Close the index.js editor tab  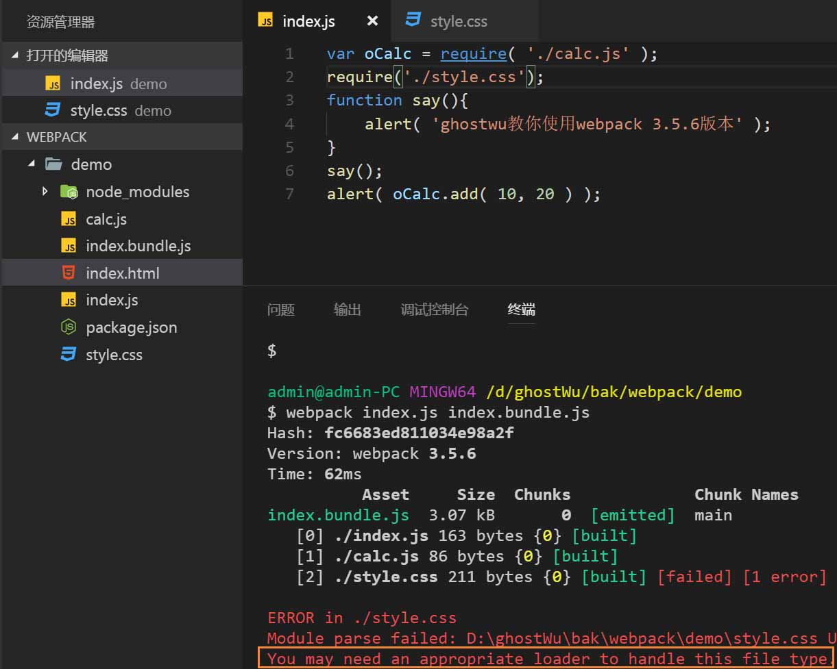[372, 21]
